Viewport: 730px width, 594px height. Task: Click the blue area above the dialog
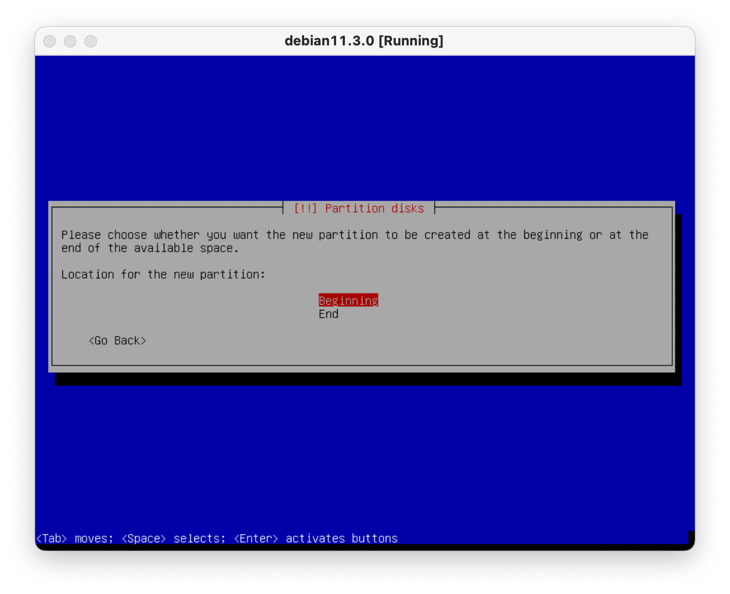coord(364,129)
